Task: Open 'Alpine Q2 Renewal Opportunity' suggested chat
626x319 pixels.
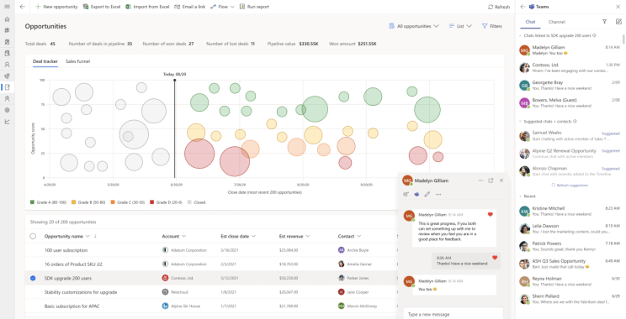Action: pos(570,154)
